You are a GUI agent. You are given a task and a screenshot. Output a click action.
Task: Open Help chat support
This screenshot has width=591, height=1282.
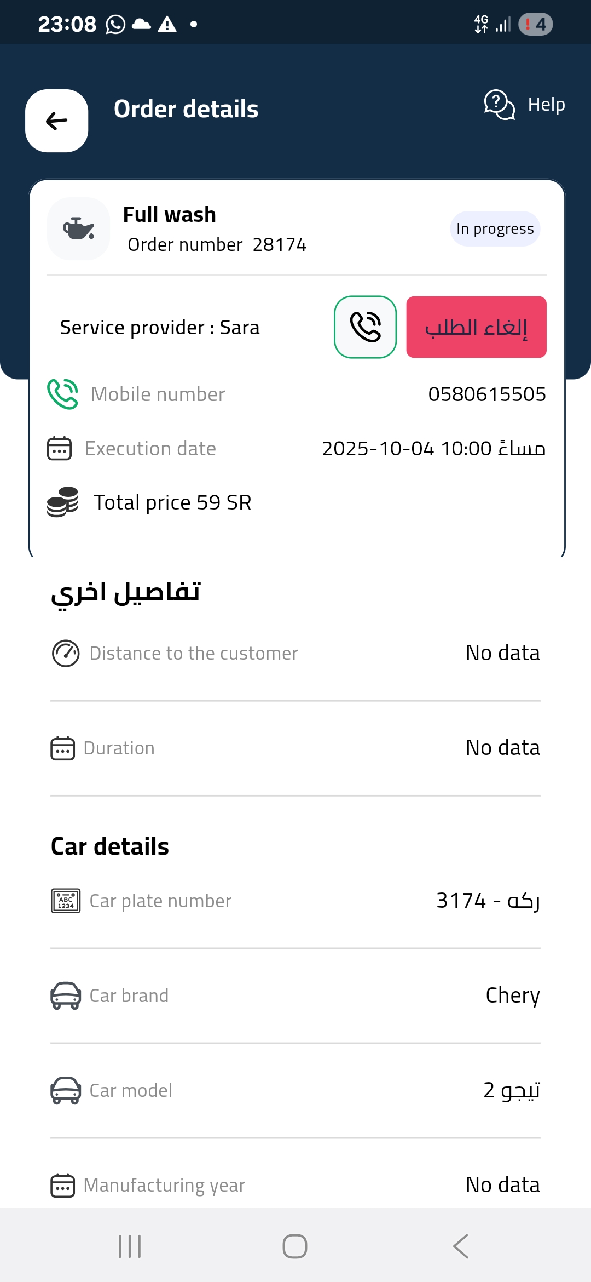pyautogui.click(x=524, y=104)
